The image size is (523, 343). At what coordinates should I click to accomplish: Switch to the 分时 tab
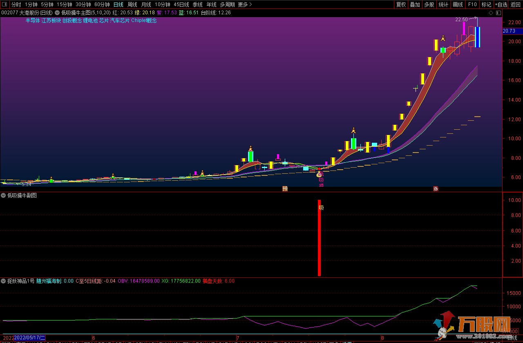(16, 4)
